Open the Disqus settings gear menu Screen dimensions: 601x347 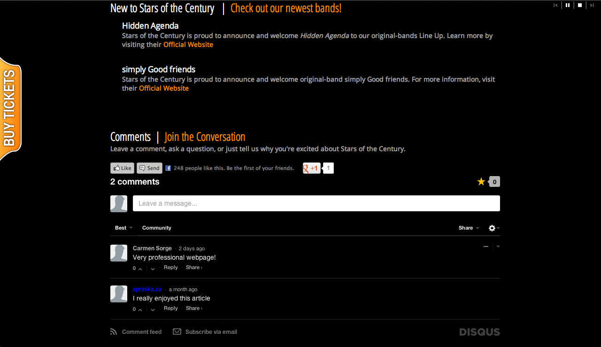coord(492,228)
